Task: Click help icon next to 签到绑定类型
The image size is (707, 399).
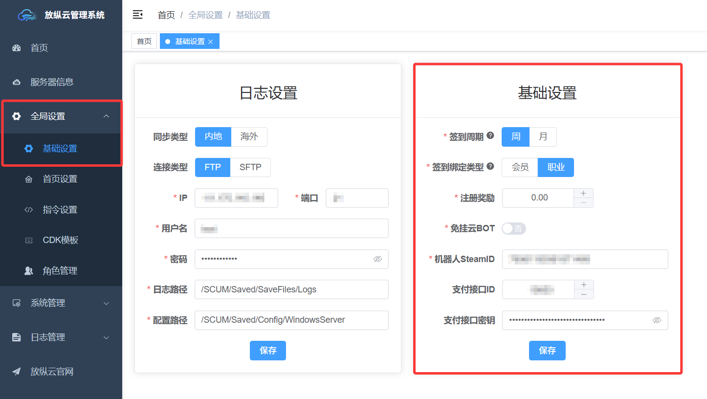Action: [x=490, y=166]
